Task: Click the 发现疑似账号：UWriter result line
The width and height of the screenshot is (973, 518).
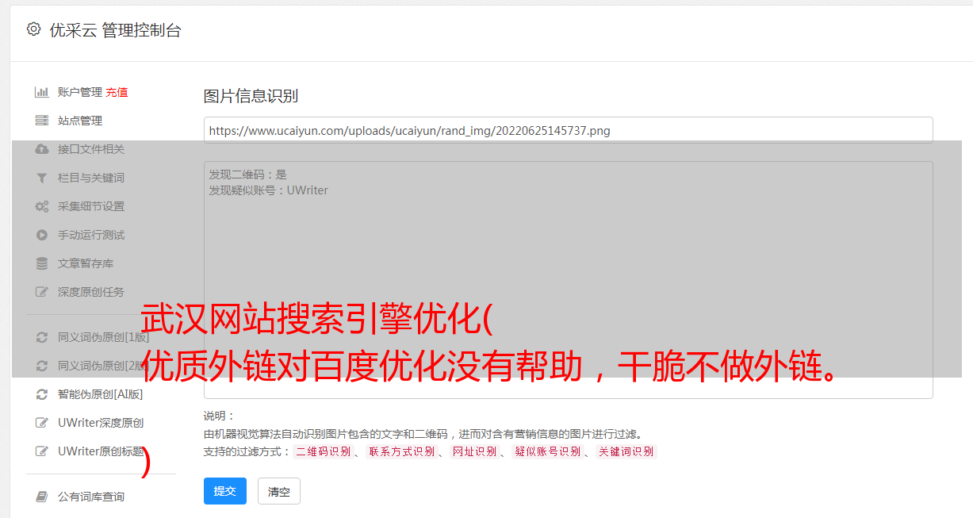Action: [x=268, y=190]
